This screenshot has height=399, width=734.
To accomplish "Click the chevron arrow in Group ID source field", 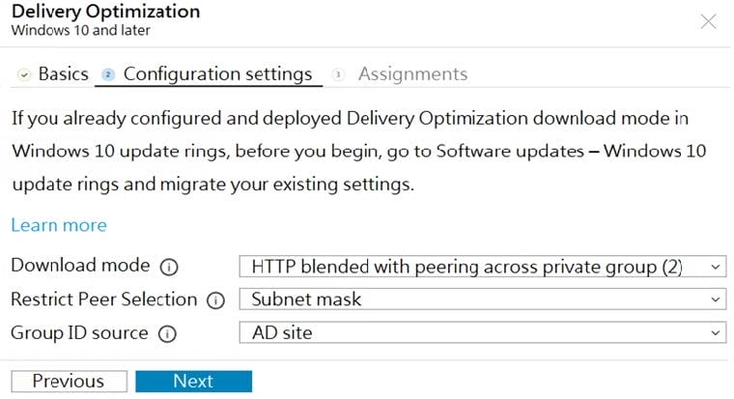I will (x=715, y=333).
